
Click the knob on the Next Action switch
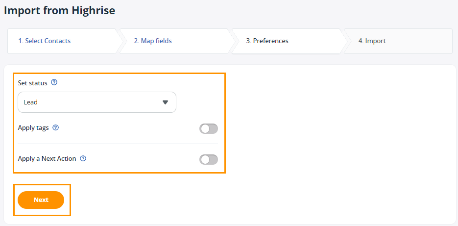coord(205,159)
